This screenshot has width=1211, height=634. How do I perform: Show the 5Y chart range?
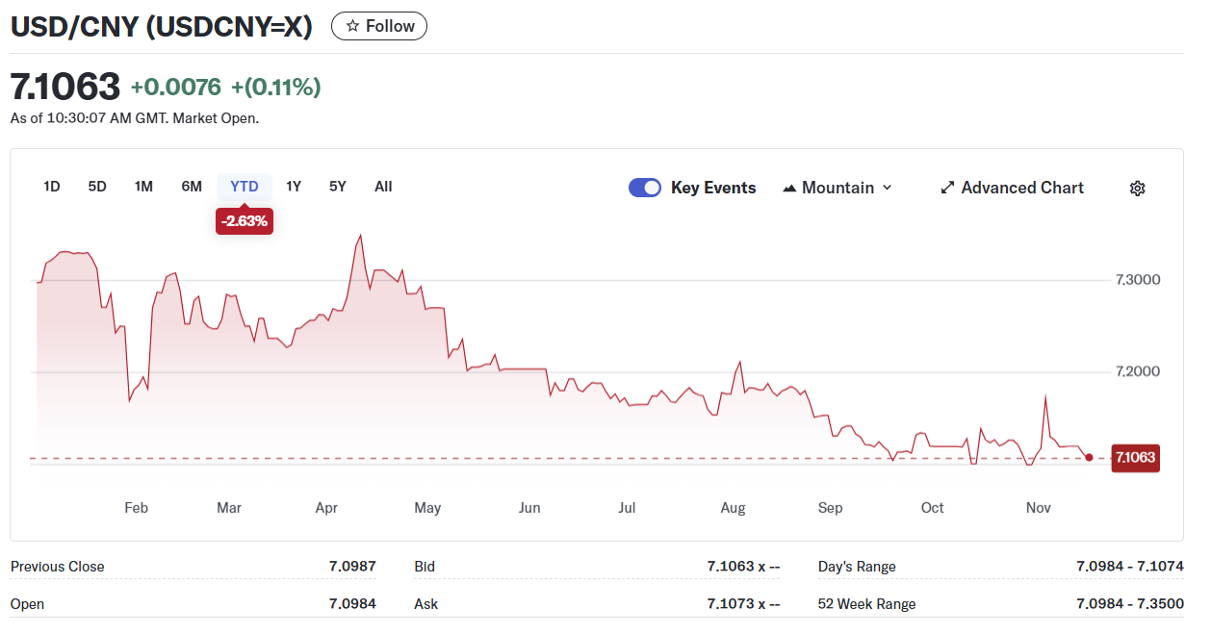(337, 187)
